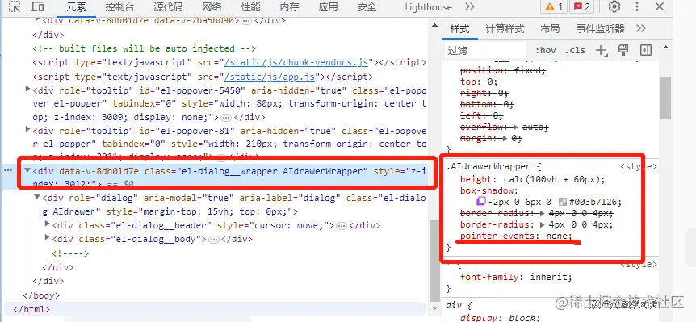The image size is (696, 322).
Task: Click ellipsis of el-popover-5450 div
Action: point(226,118)
